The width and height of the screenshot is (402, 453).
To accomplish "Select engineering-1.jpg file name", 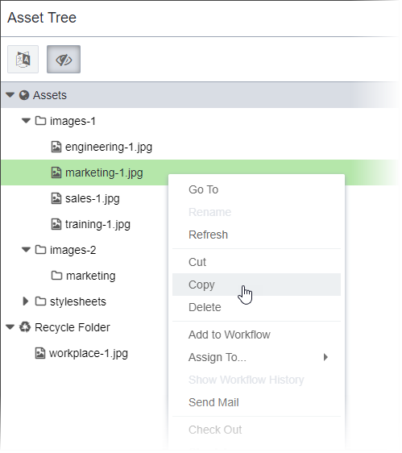I will pyautogui.click(x=109, y=148).
